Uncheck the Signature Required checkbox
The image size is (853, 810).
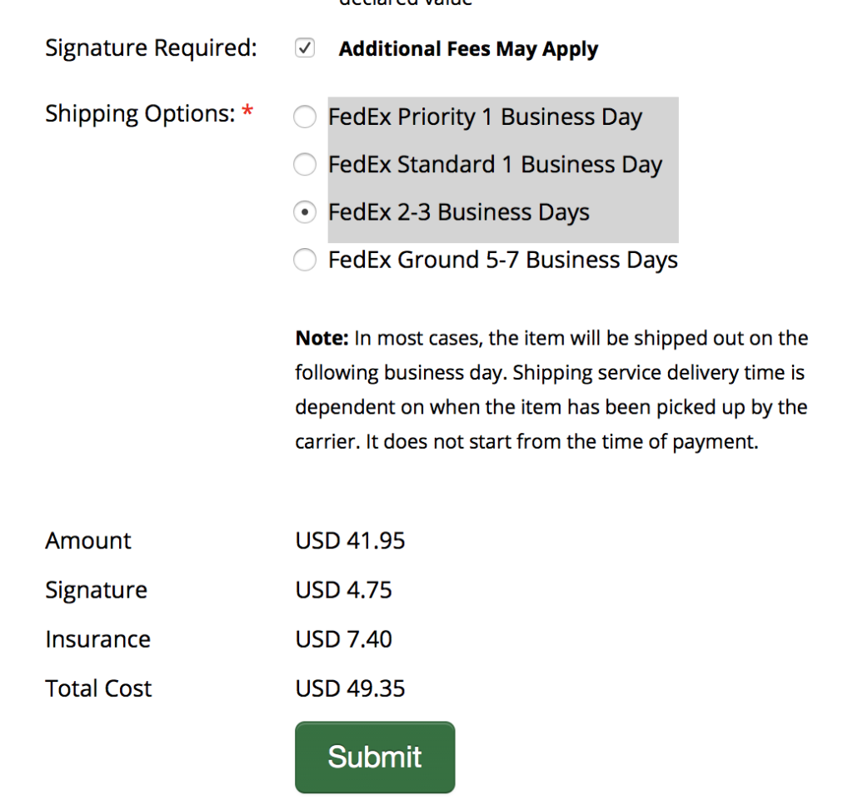305,49
